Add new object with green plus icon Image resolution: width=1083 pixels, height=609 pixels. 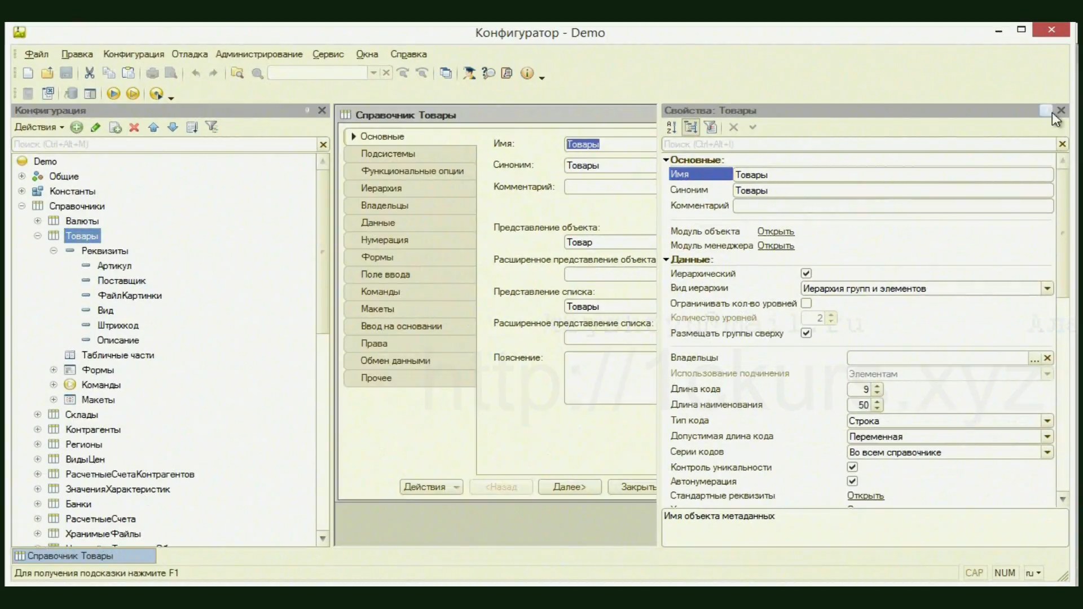pyautogui.click(x=77, y=127)
